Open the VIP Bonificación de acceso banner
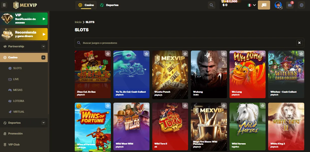This screenshot has width=310, height=152. coord(24,19)
